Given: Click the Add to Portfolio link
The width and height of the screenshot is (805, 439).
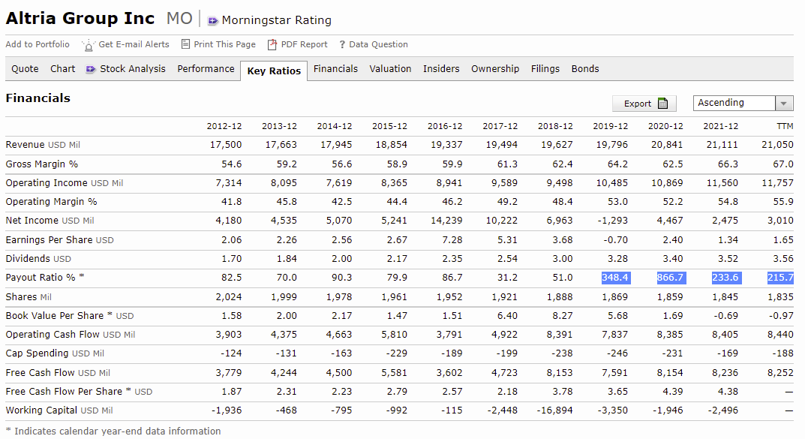Looking at the screenshot, I should (x=38, y=44).
